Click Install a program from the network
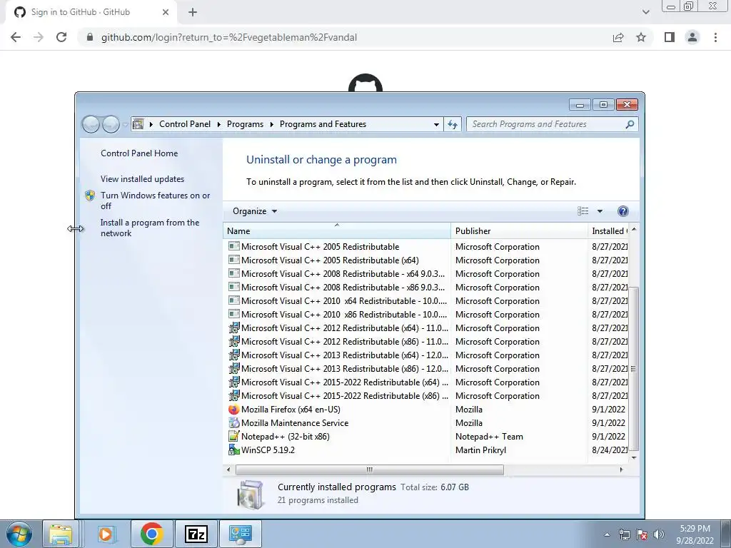This screenshot has width=731, height=548. pos(150,228)
